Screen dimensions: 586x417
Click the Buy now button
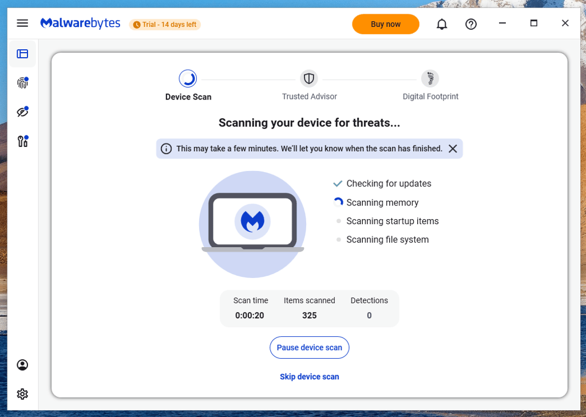[x=386, y=24]
